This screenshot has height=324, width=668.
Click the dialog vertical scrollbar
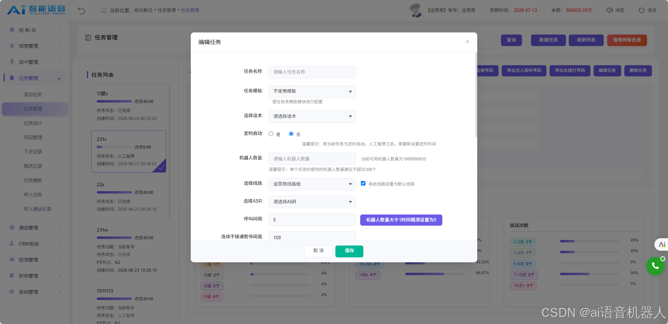tap(476, 95)
